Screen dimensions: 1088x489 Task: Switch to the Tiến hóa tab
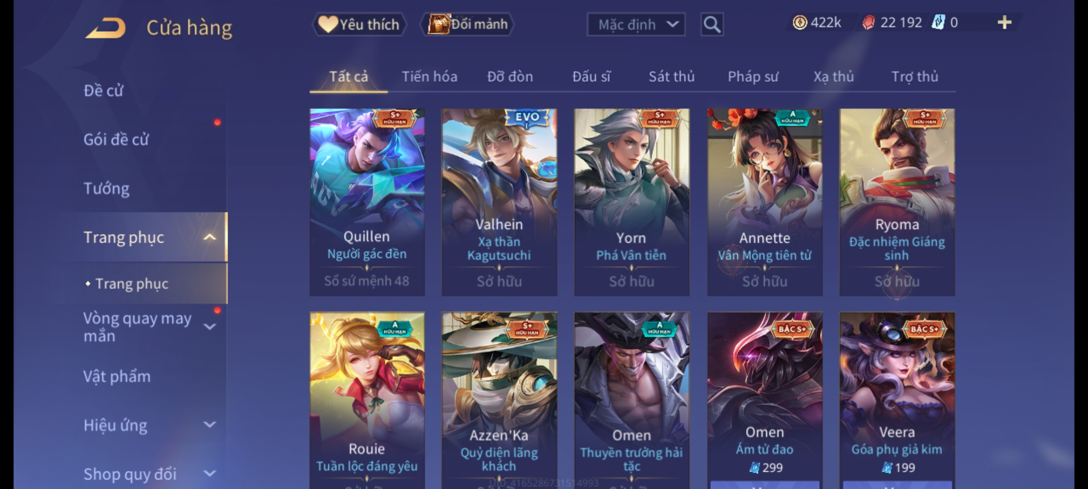coord(429,77)
